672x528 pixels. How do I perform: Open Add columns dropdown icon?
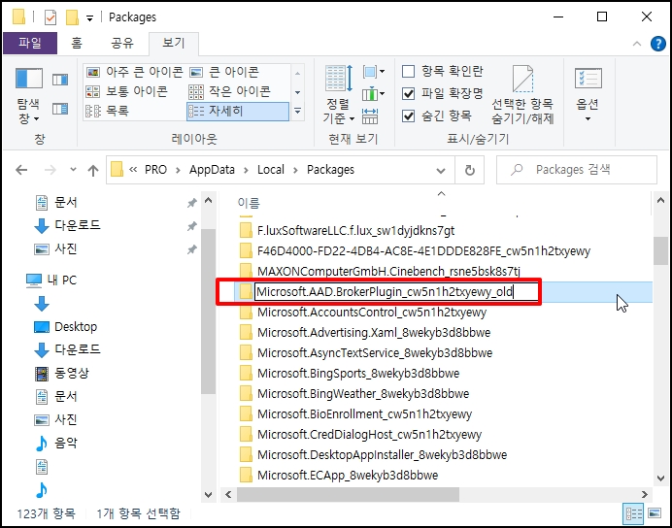click(373, 94)
